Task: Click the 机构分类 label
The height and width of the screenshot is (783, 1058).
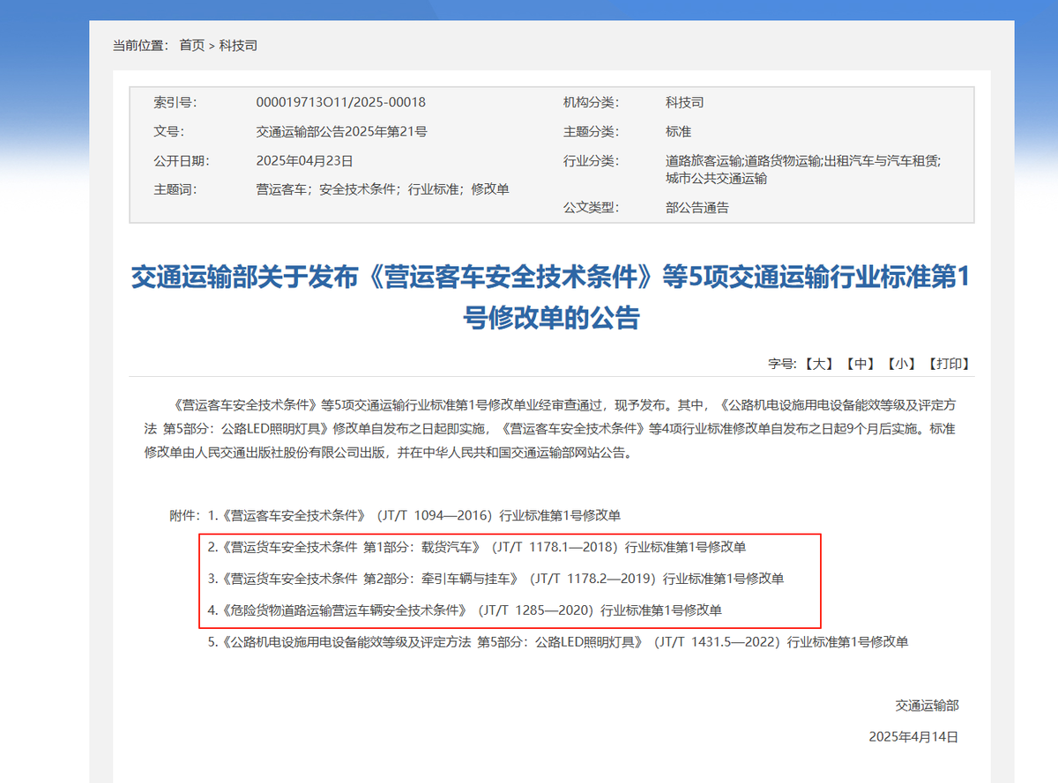Action: [x=591, y=102]
